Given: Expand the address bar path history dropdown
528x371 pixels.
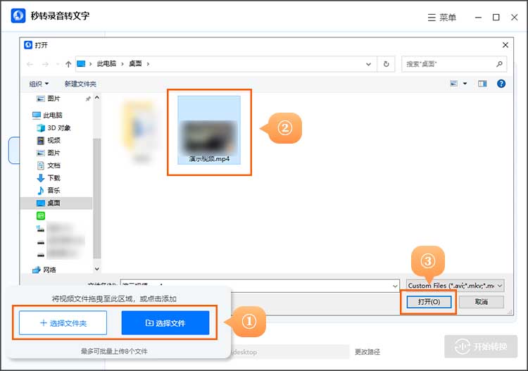Looking at the screenshot, I should (x=370, y=64).
